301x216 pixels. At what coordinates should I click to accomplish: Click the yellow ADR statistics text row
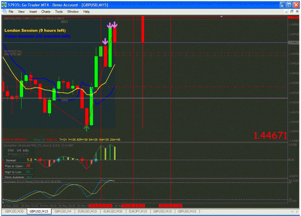[x=90, y=140]
